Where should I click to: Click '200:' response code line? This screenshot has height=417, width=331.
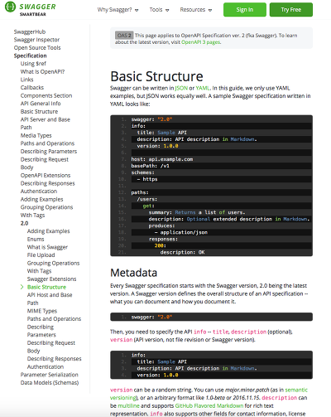click(161, 245)
